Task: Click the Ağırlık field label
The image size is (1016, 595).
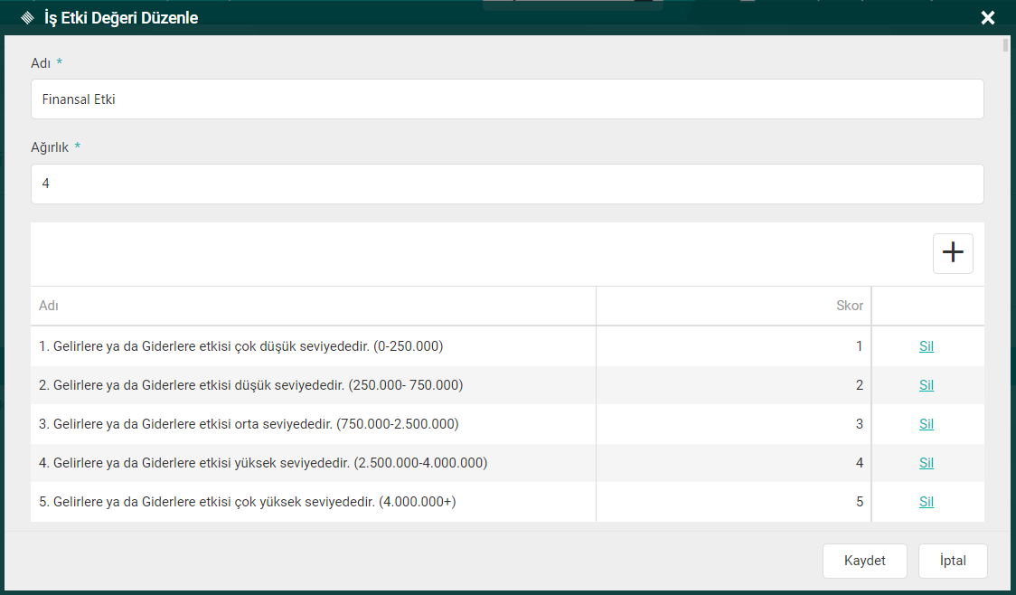Action: click(50, 147)
